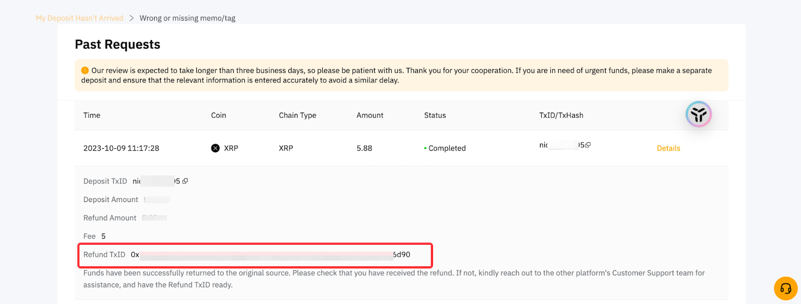
Task: Click the 2023-10-09 11:17:28 timestamp
Action: tap(121, 148)
